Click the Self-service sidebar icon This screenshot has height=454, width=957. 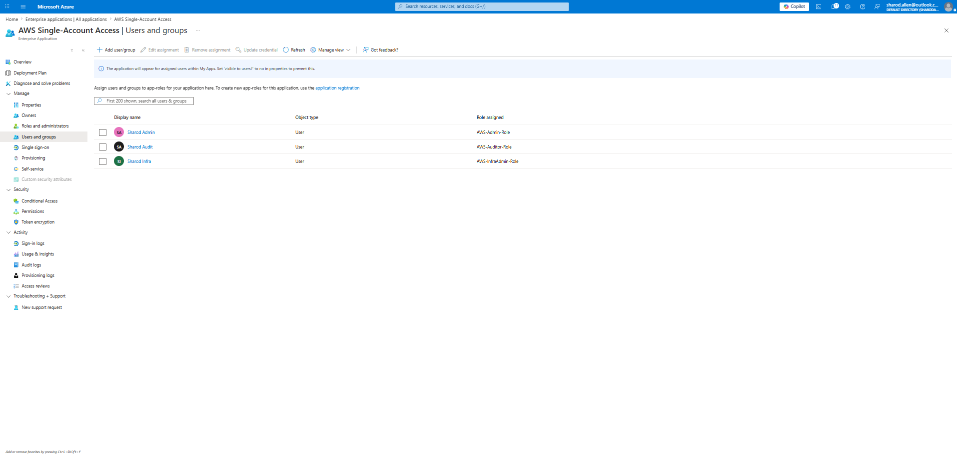(x=16, y=169)
